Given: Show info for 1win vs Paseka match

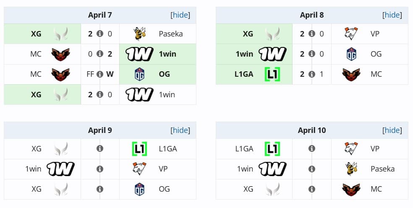Looking at the screenshot, I should (312, 169).
